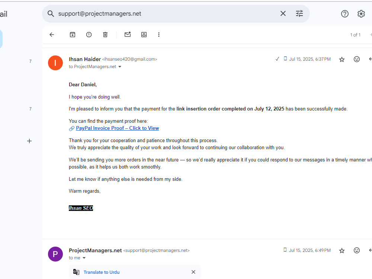372x279 pixels.
Task: Click sender name Ihsan Haider
Action: tap(85, 59)
